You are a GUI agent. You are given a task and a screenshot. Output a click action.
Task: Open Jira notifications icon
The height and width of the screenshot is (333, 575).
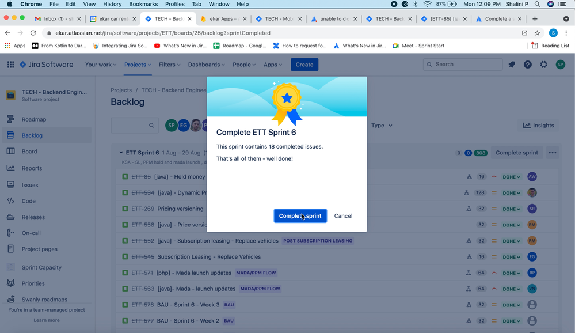[x=512, y=65]
